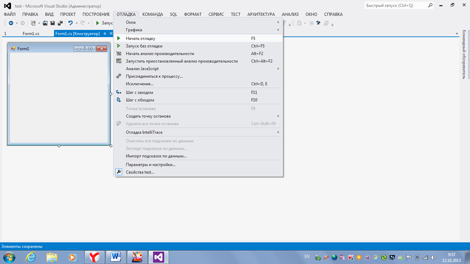Choose Присоединиться к процессу menu item
The height and width of the screenshot is (264, 470).
coord(198,76)
